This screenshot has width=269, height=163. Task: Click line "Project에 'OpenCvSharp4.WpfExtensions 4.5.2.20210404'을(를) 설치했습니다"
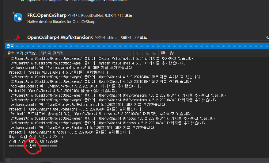click(76, 109)
